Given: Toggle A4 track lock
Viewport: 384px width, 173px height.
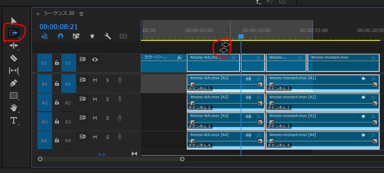Looking at the screenshot, I should coord(57,140).
